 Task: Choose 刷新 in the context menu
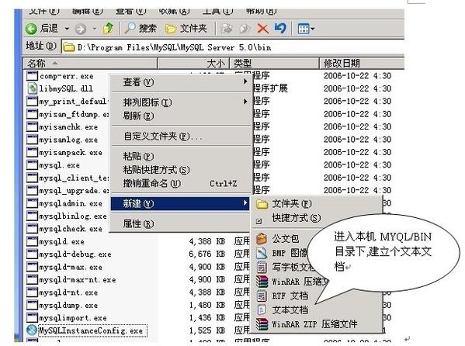[180, 116]
